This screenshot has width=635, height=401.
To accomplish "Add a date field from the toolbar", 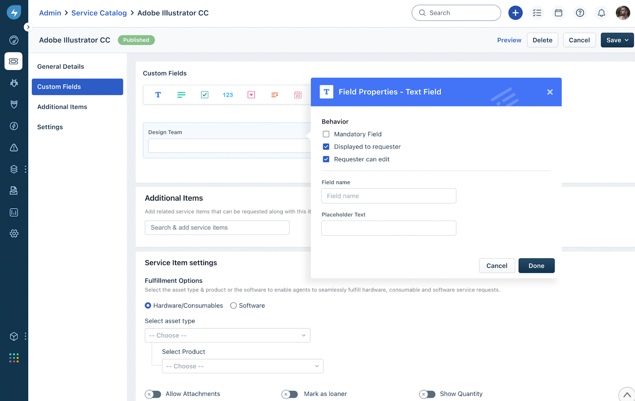I will click(298, 95).
